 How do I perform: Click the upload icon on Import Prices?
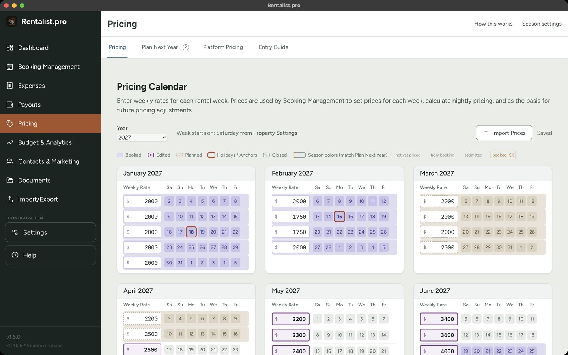coord(486,133)
